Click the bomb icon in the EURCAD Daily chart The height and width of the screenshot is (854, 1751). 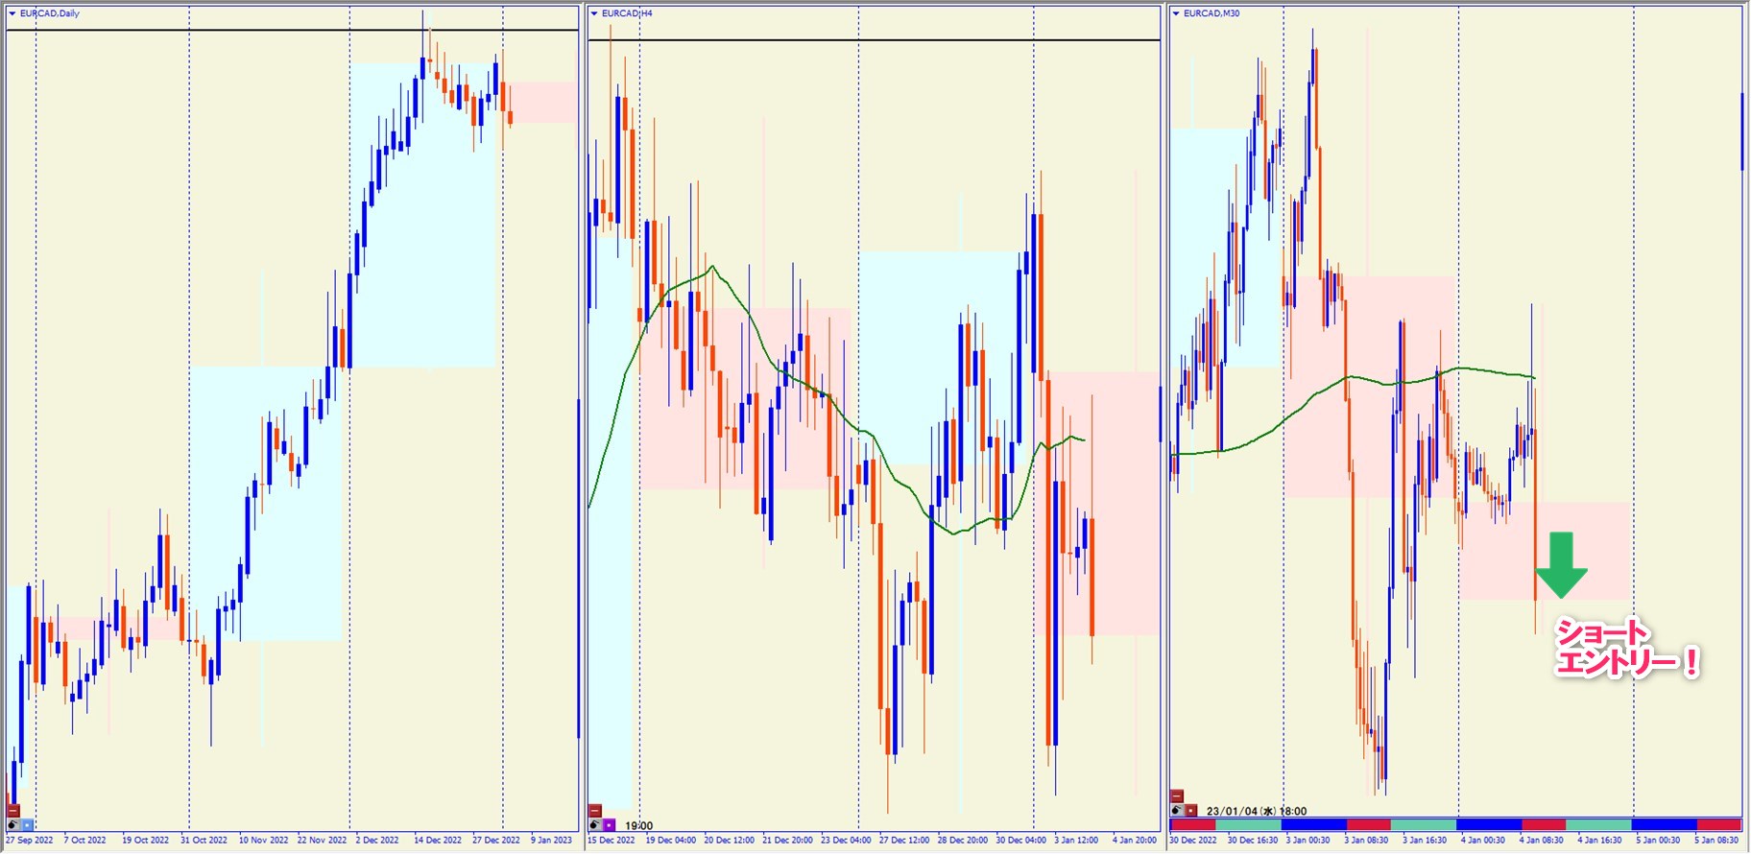coord(13,824)
